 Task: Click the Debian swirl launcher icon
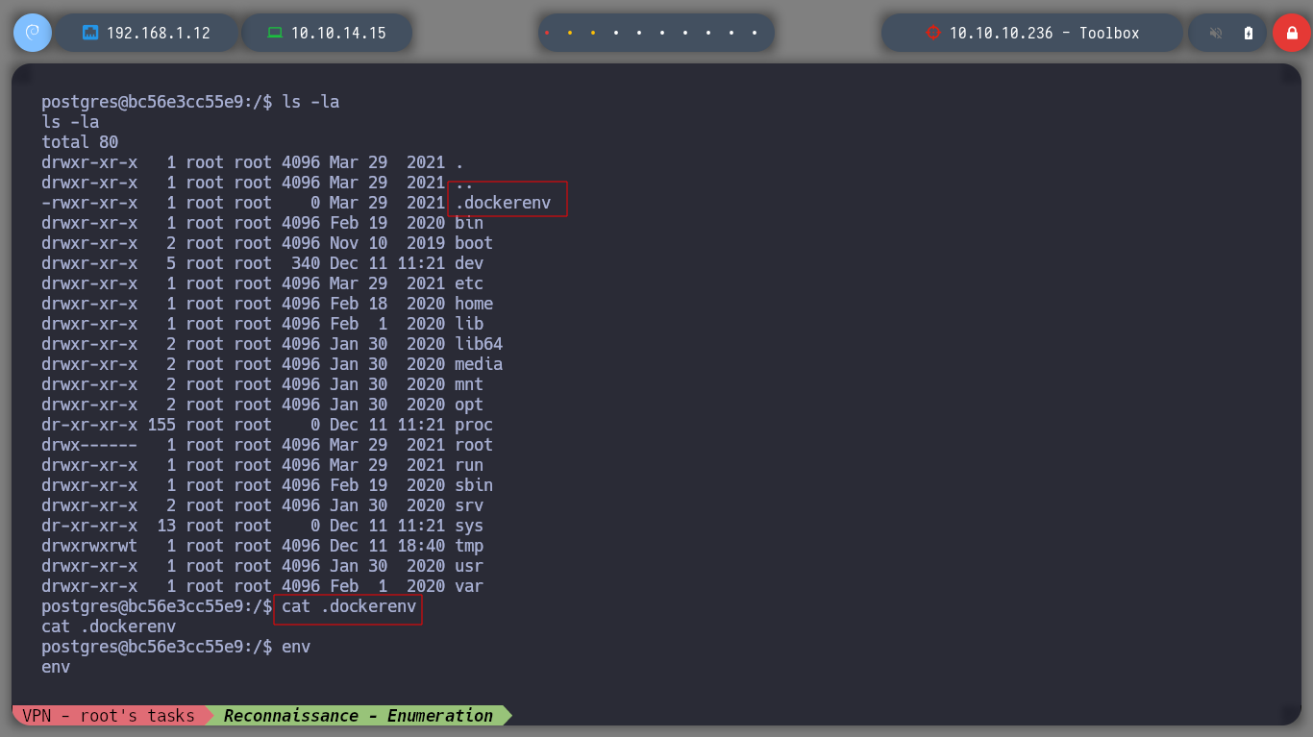click(x=32, y=33)
